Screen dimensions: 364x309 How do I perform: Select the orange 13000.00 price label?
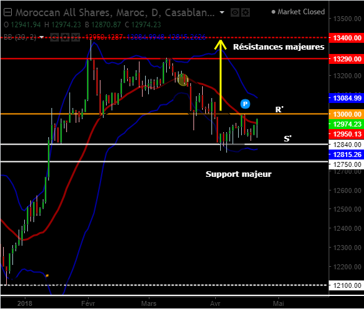347,114
